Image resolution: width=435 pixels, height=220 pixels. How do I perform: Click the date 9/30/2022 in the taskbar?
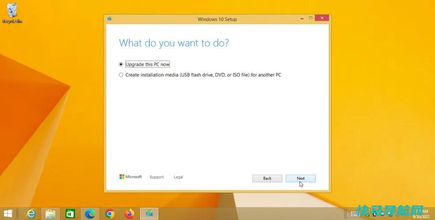421,217
